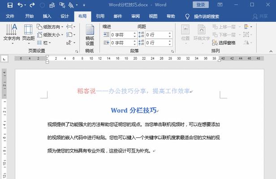Increase the left indent with the up arrow

click(135, 33)
